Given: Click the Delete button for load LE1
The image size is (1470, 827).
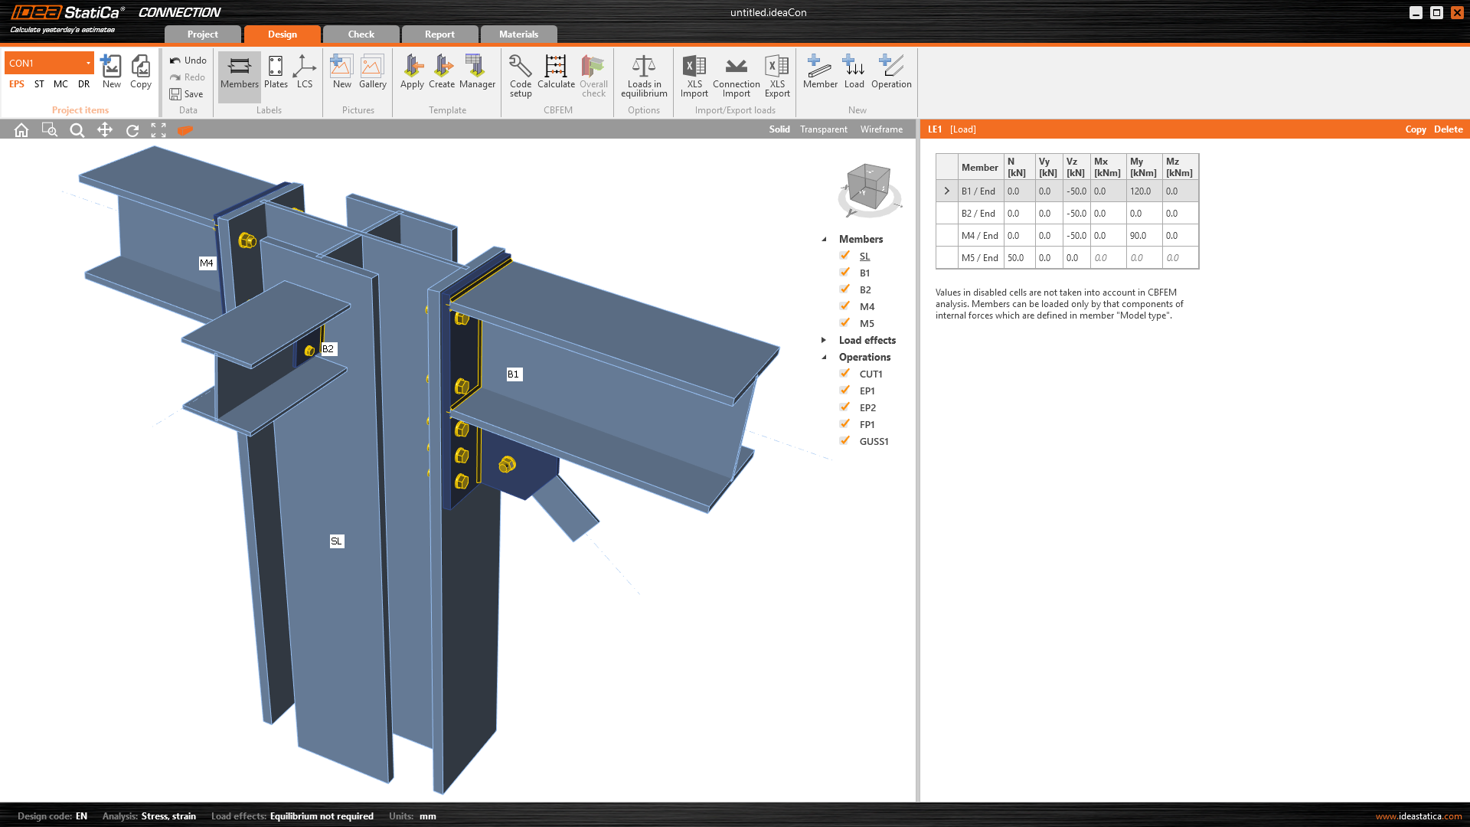Looking at the screenshot, I should (x=1448, y=129).
